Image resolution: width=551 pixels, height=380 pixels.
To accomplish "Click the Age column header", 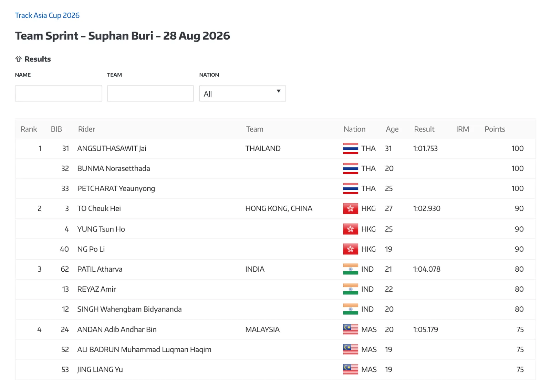I will pyautogui.click(x=392, y=129).
